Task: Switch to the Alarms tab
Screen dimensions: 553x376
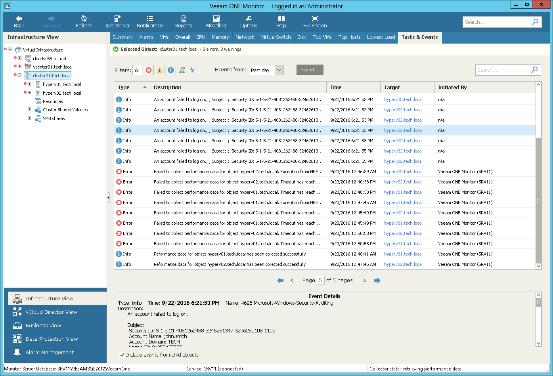Action: pyautogui.click(x=146, y=37)
